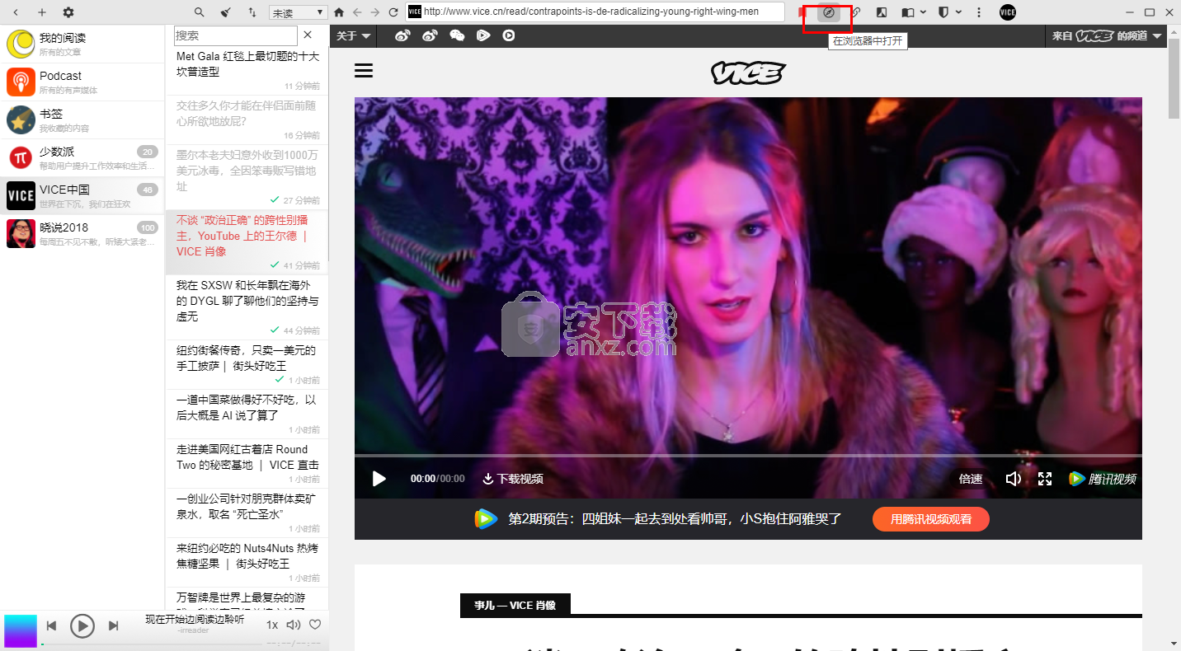1181x651 pixels.
Task: Click the 用腾讯视频观看 button
Action: coord(930,519)
